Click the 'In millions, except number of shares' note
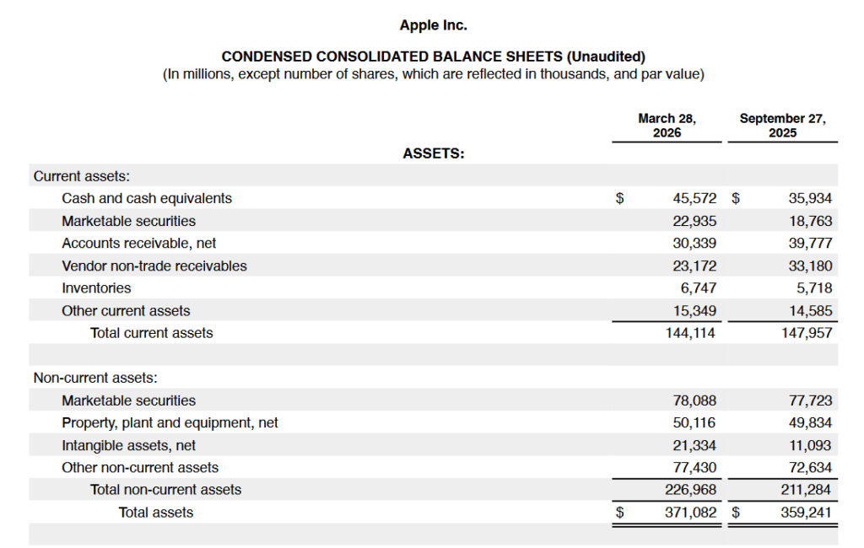This screenshot has height=548, width=864. click(433, 74)
